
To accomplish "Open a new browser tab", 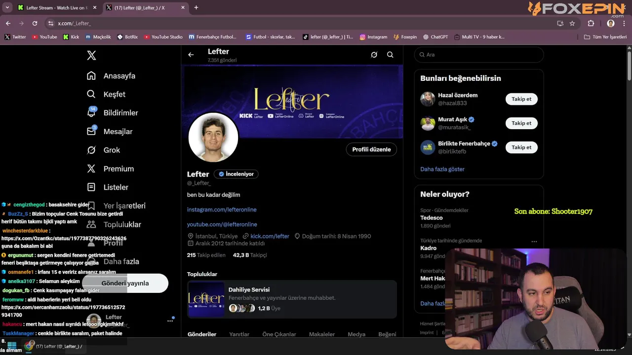I will (196, 7).
